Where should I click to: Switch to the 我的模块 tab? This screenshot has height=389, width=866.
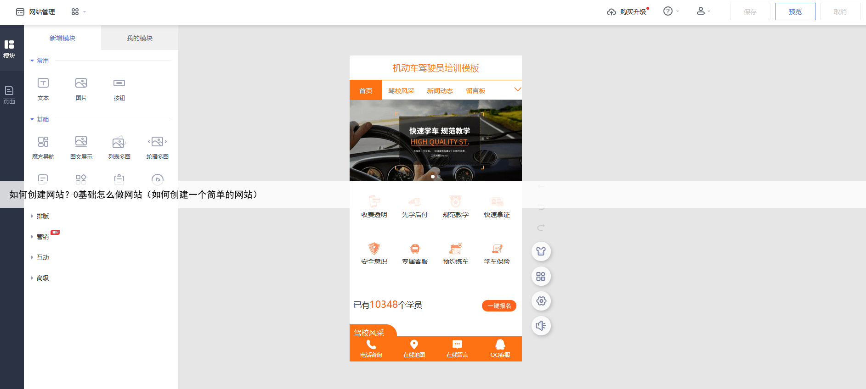pos(140,38)
